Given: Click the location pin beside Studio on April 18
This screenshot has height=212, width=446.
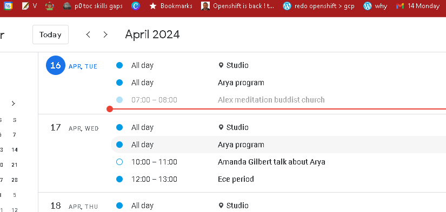Looking at the screenshot, I should tap(221, 206).
